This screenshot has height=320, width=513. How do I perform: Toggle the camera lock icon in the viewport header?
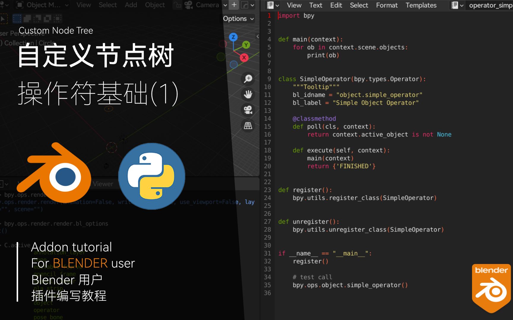click(177, 5)
